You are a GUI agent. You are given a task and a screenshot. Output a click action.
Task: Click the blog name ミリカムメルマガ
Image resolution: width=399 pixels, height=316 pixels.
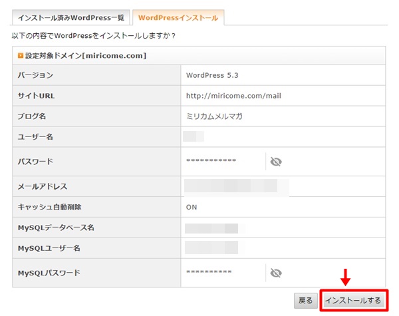pos(214,116)
